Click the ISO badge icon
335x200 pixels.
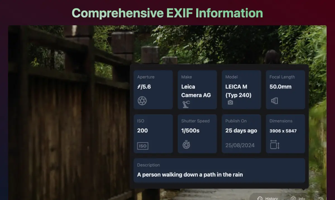[x=143, y=146]
